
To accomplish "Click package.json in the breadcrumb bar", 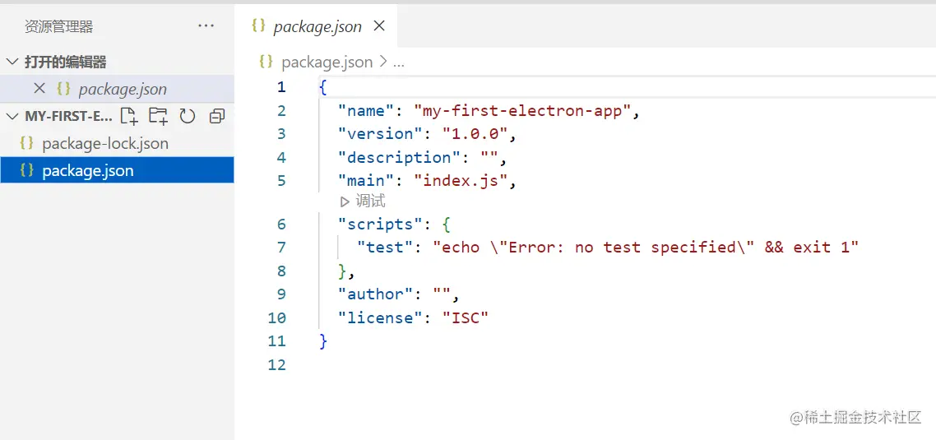I will (x=327, y=63).
